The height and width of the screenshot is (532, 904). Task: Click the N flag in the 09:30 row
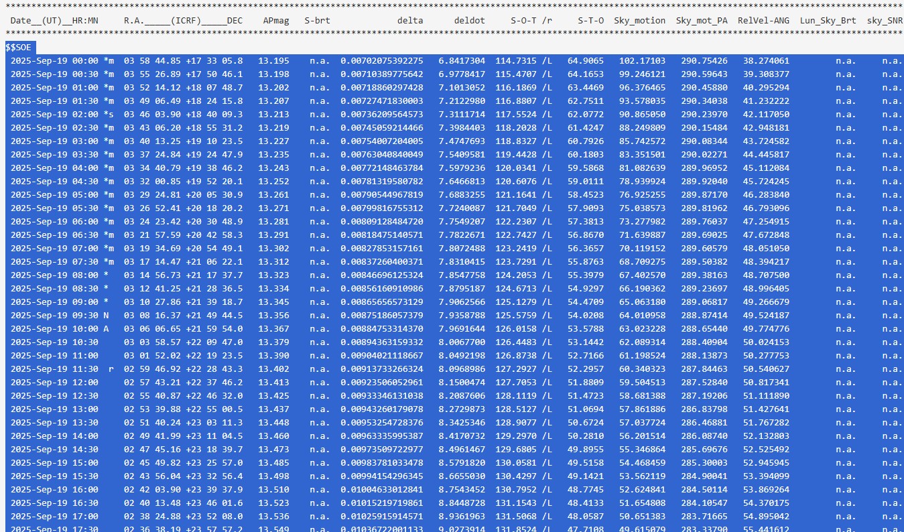coord(106,316)
